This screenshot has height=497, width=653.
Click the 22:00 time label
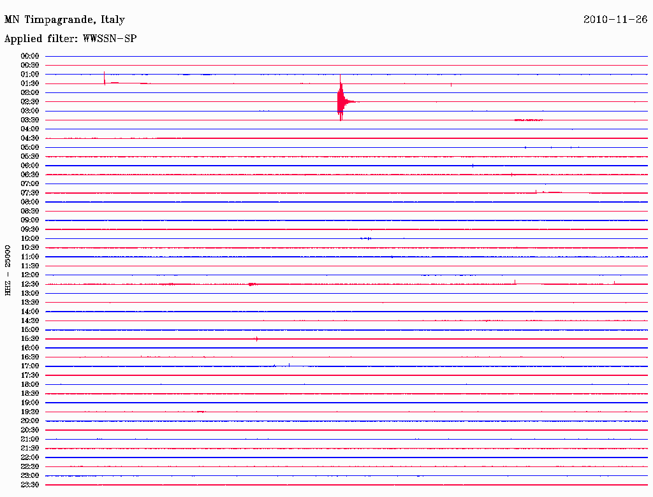pos(29,457)
